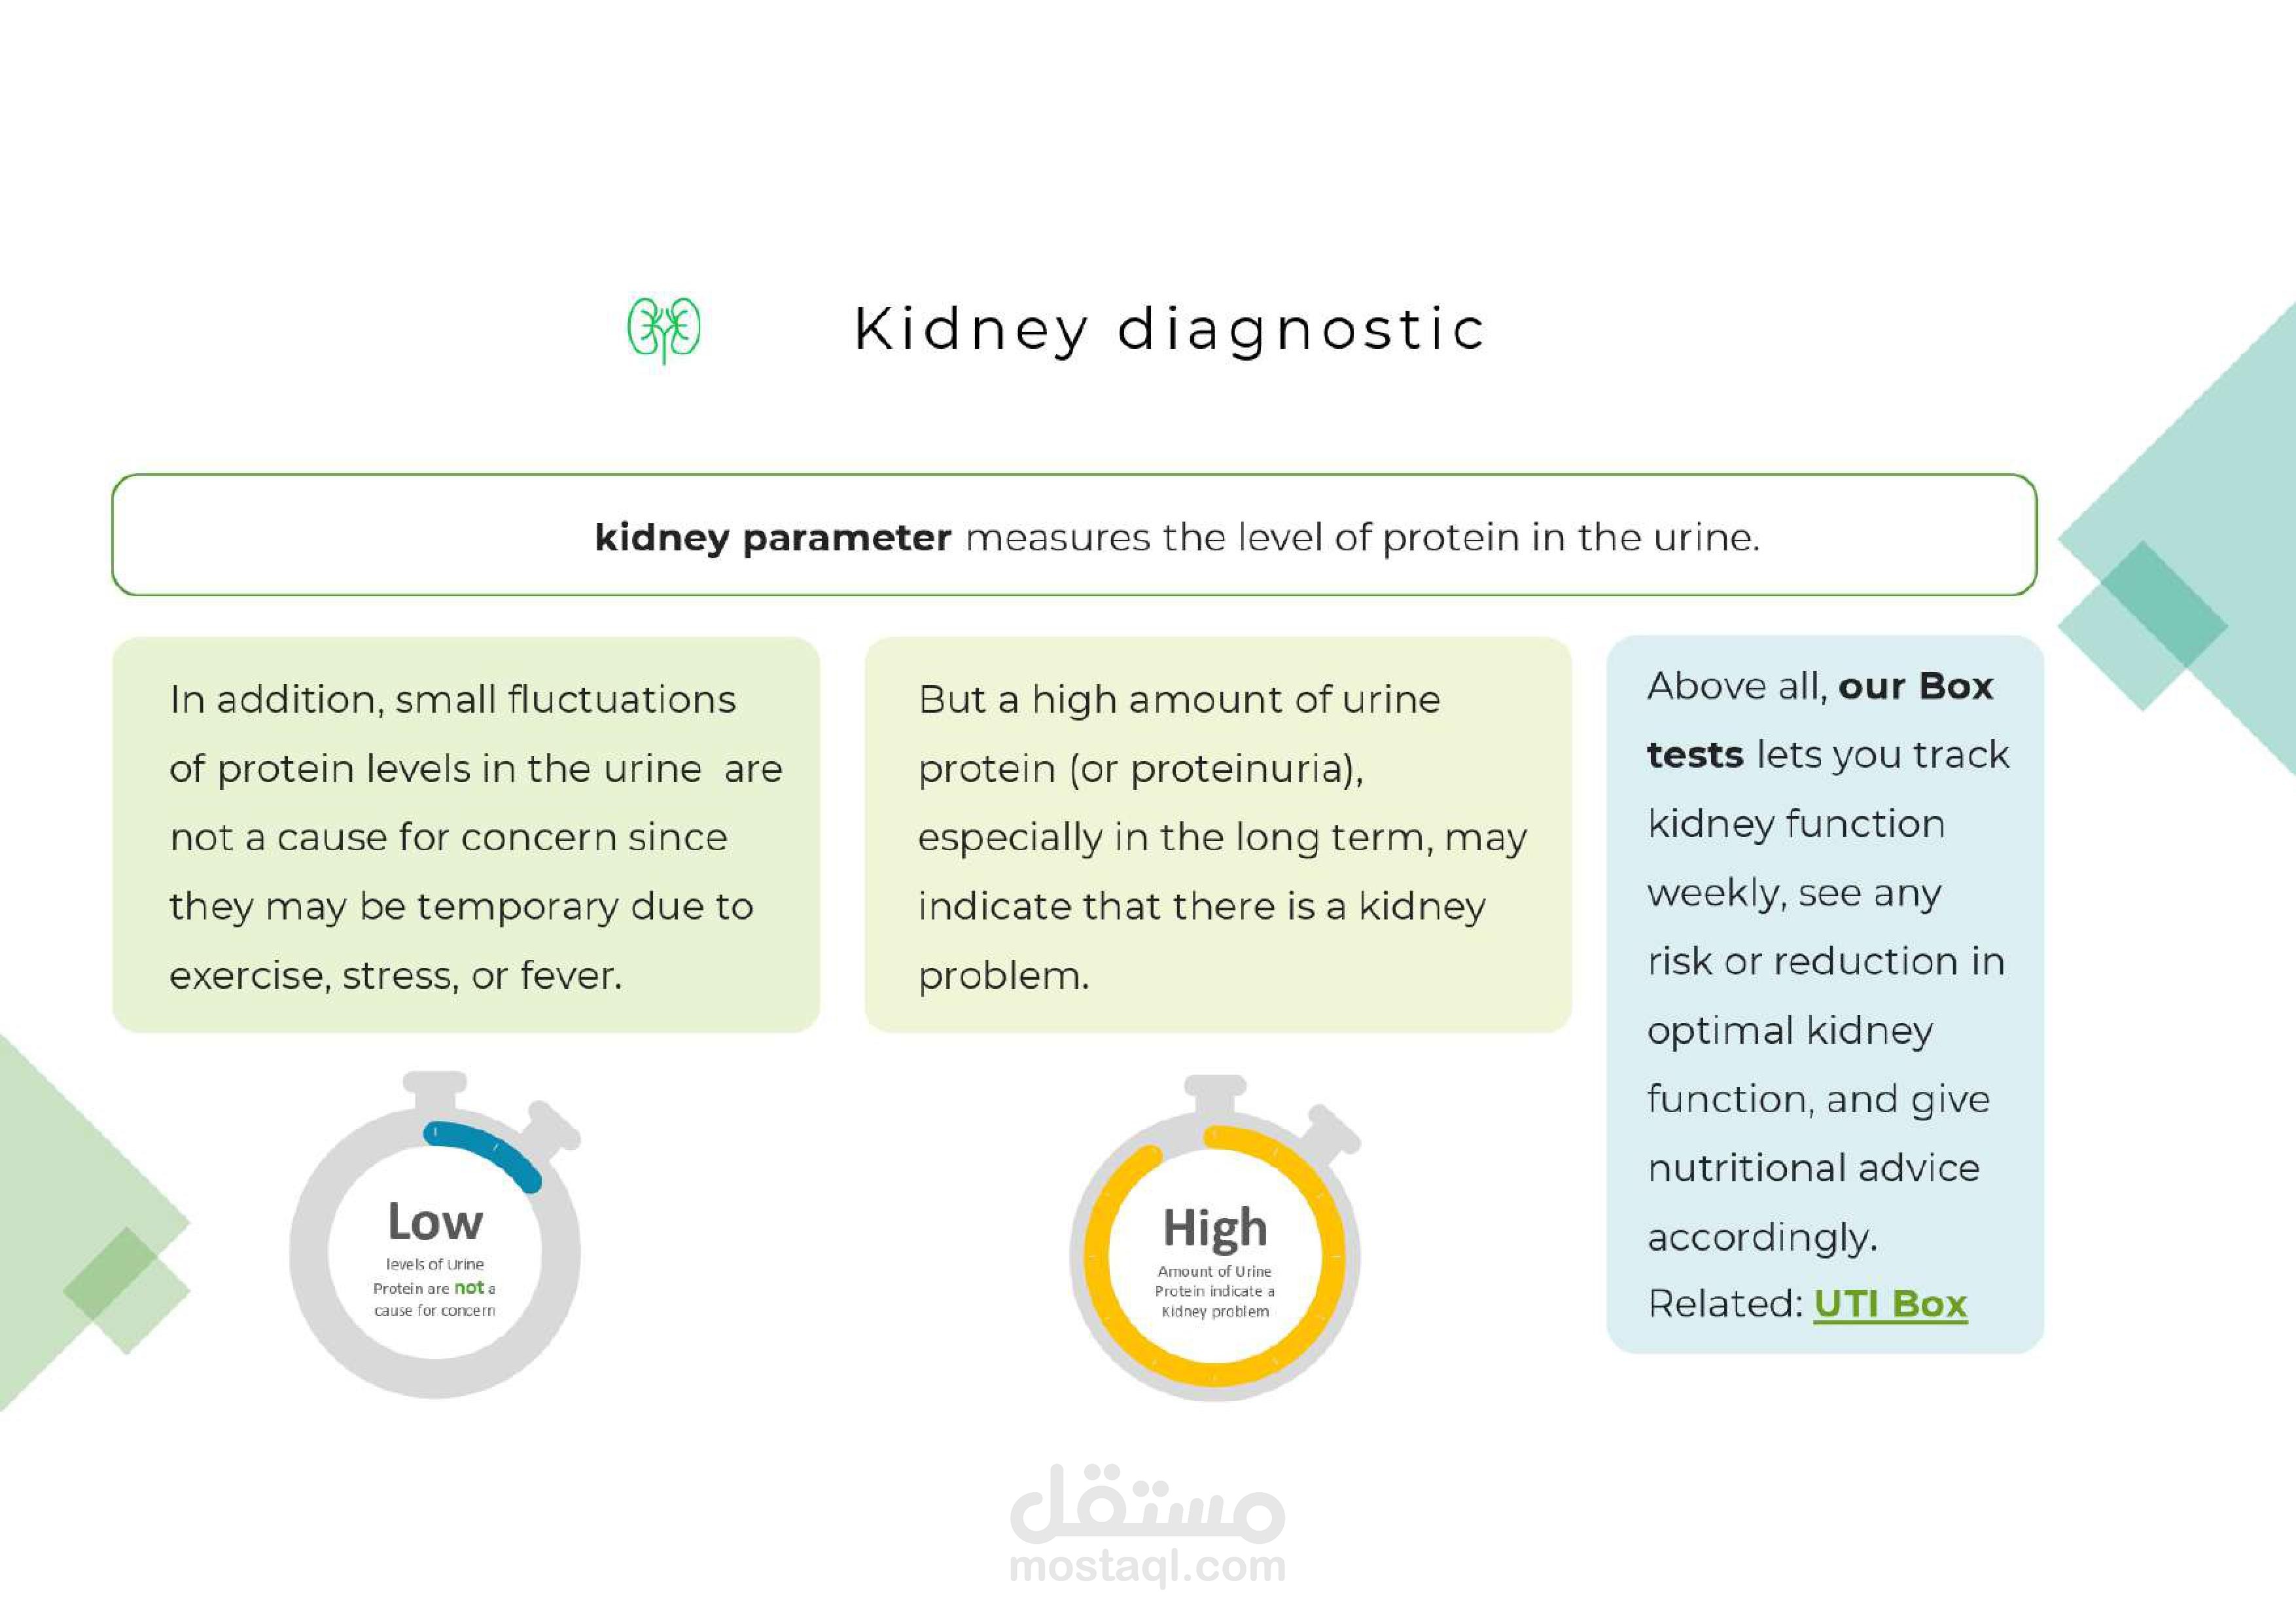Image resolution: width=2296 pixels, height=1623 pixels.
Task: Click the kidney parameter banner box
Action: (1074, 535)
